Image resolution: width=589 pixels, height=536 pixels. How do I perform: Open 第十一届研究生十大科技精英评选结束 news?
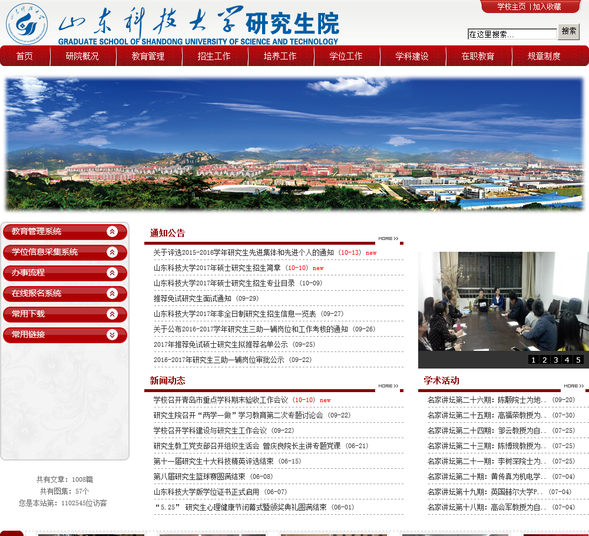[213, 461]
